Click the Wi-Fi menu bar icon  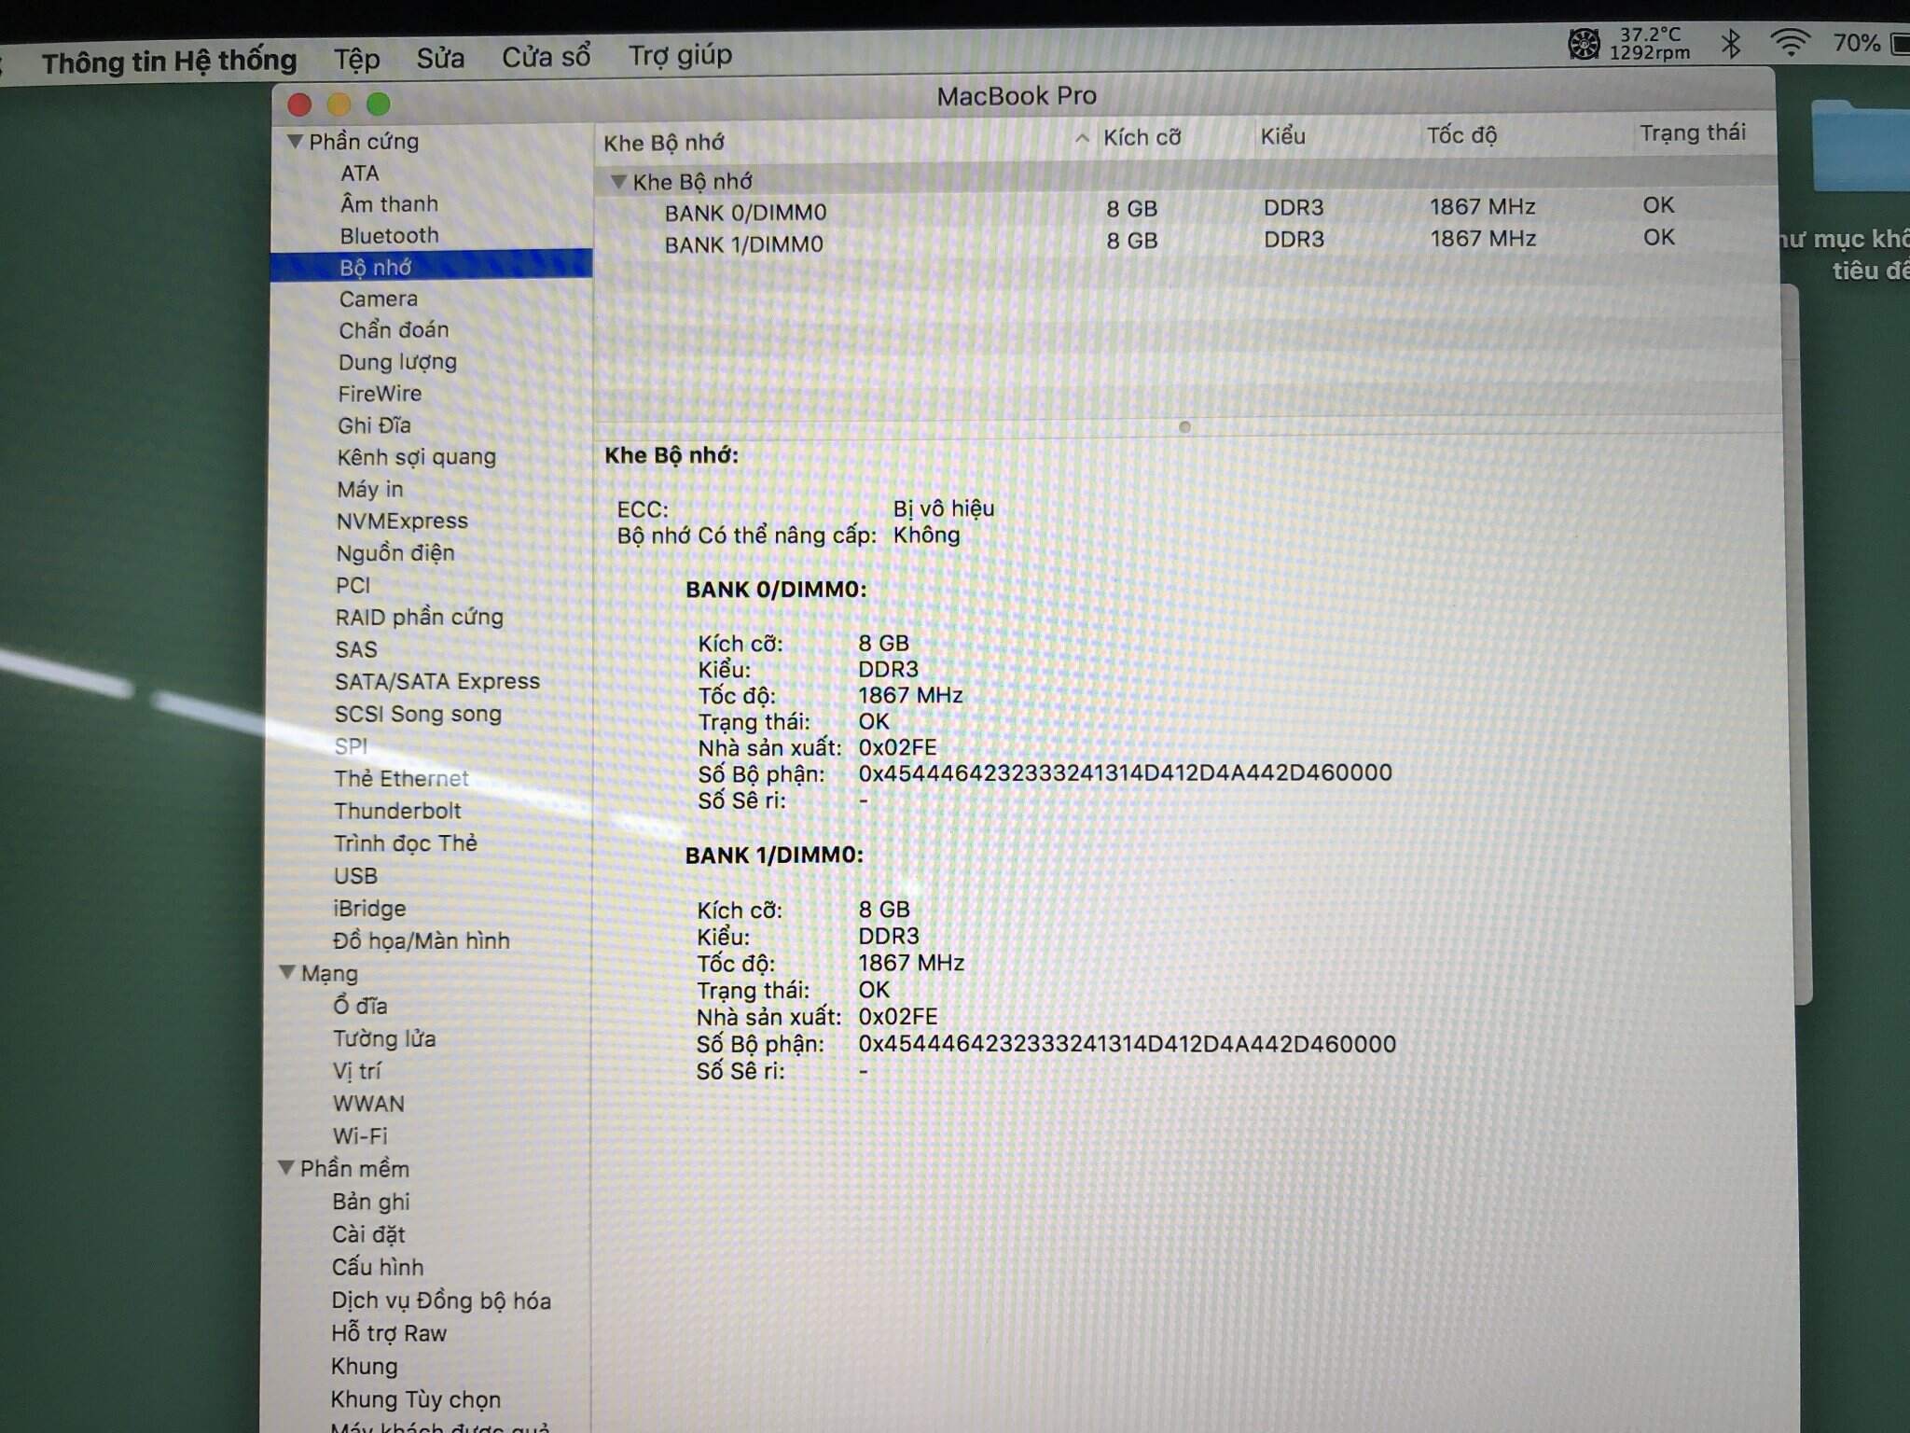click(x=1790, y=42)
